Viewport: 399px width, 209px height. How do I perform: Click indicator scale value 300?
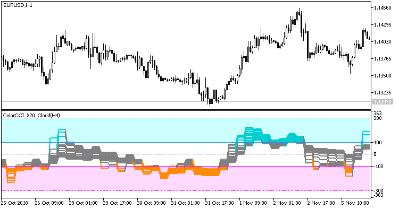(378, 118)
